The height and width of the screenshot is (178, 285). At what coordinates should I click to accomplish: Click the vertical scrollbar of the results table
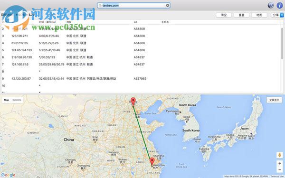pos(282,43)
